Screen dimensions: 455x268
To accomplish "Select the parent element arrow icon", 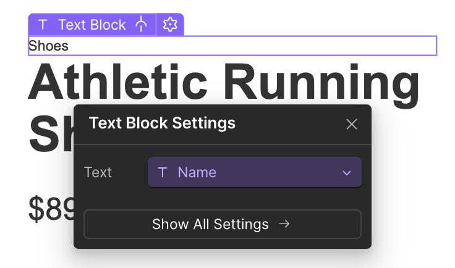I will coord(142,25).
